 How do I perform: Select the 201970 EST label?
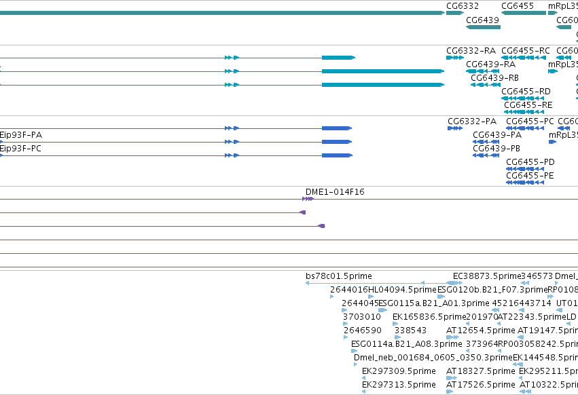click(482, 317)
